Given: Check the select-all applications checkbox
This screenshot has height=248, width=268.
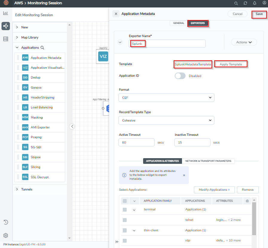Looking at the screenshot, I should 125,201.
